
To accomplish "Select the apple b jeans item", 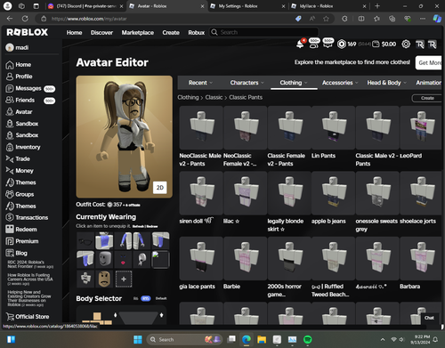I will (x=333, y=198).
